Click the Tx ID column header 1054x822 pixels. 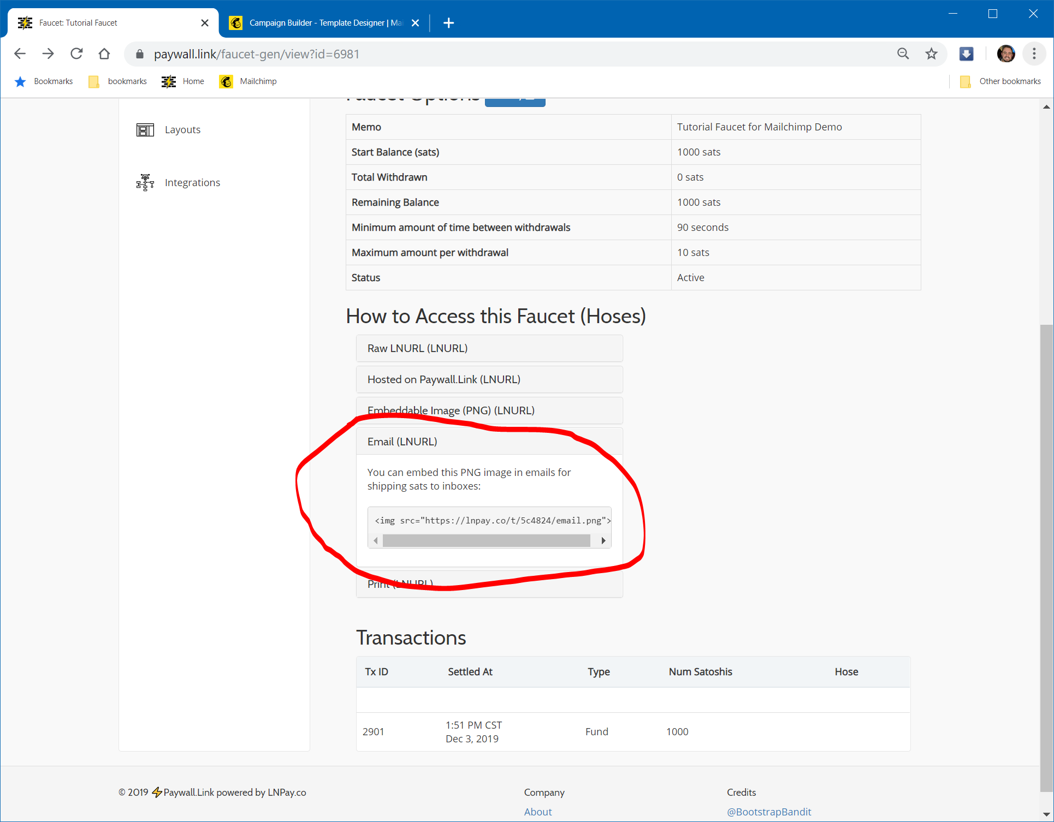pos(377,672)
